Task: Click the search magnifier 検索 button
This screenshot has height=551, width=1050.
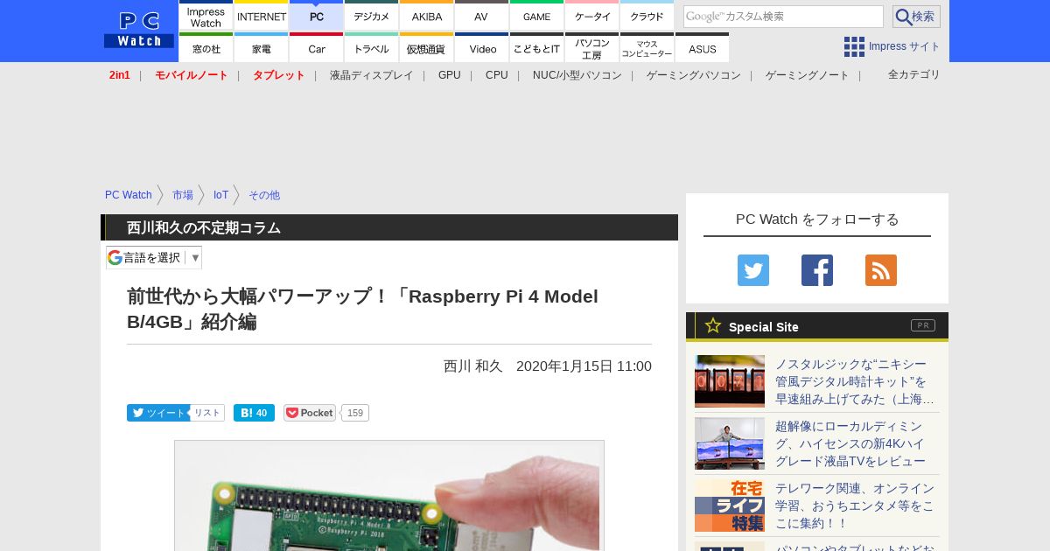Action: [x=916, y=17]
